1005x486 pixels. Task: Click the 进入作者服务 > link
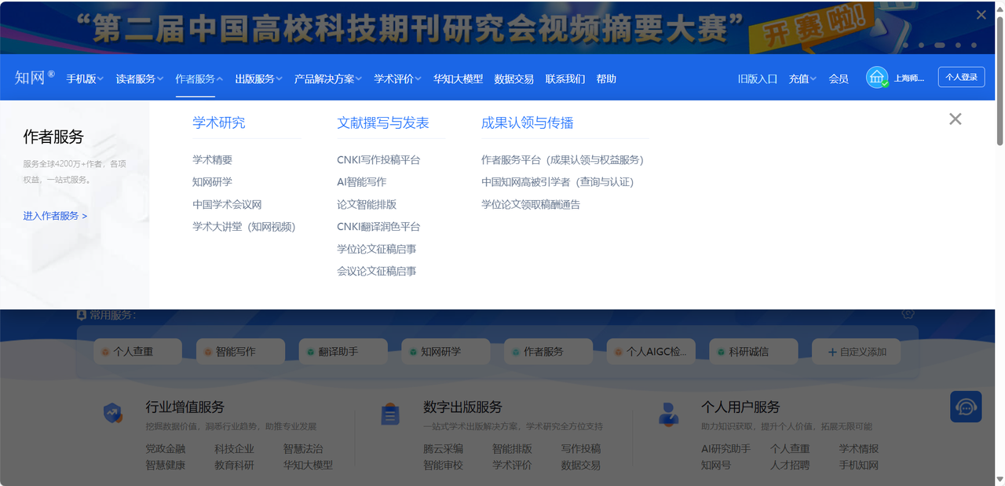(x=55, y=216)
